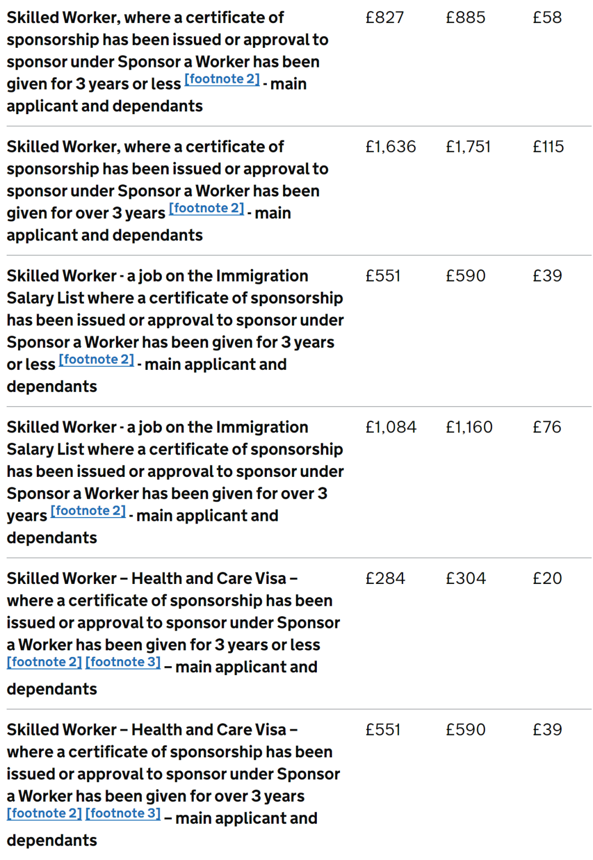Select the £304 fee cell
The height and width of the screenshot is (860, 593).
[466, 579]
